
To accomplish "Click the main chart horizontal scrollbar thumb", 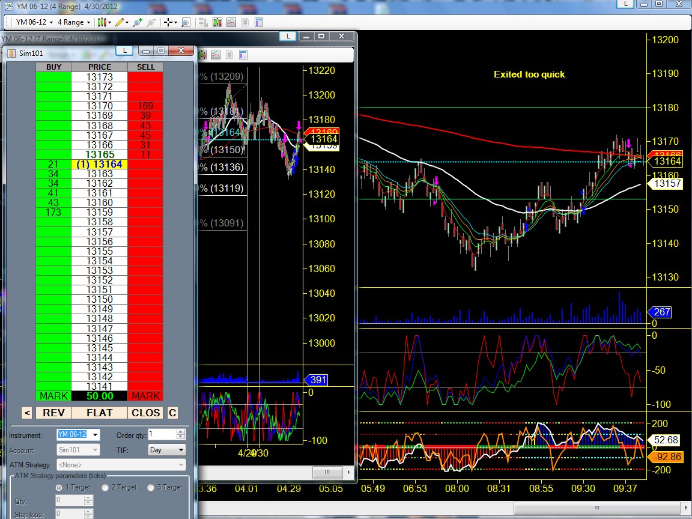I will (596, 508).
